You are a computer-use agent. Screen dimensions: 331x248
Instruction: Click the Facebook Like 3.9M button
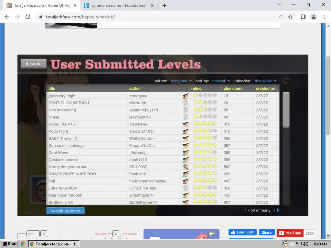pyautogui.click(x=242, y=232)
